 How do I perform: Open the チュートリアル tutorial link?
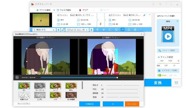24,103
